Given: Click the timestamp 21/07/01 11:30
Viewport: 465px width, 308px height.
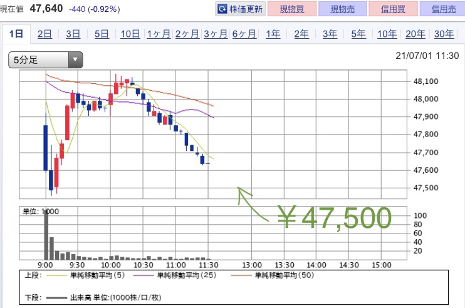Looking at the screenshot, I should tap(427, 55).
